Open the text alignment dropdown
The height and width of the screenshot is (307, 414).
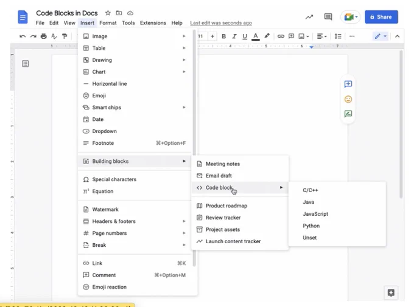321,36
